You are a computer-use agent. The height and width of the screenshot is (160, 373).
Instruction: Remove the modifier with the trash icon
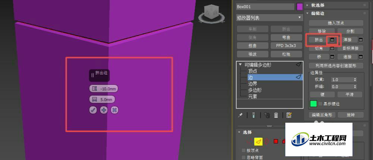tap(276, 115)
